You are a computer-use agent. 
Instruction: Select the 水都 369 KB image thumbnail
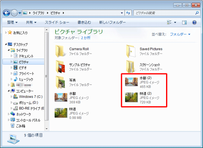61,97
